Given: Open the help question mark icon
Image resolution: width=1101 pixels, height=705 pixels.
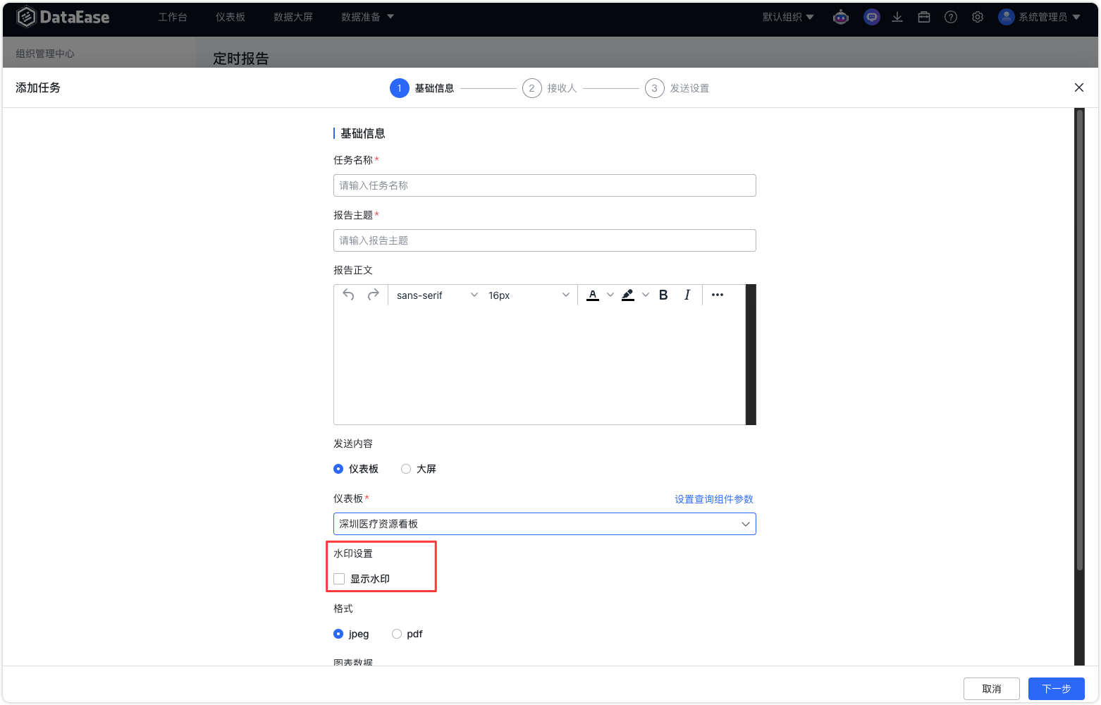Looking at the screenshot, I should tap(951, 17).
